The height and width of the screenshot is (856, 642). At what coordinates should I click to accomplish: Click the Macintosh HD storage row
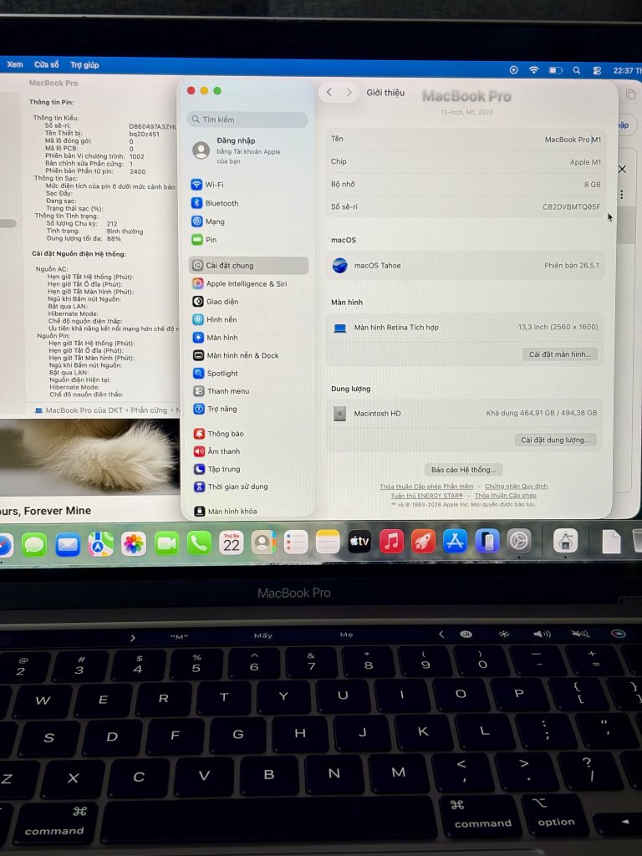[x=466, y=413]
